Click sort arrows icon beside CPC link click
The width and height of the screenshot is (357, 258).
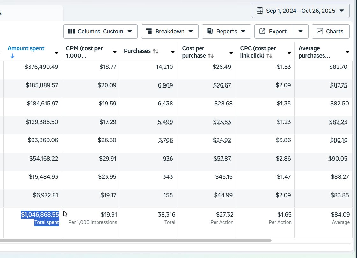click(x=269, y=56)
